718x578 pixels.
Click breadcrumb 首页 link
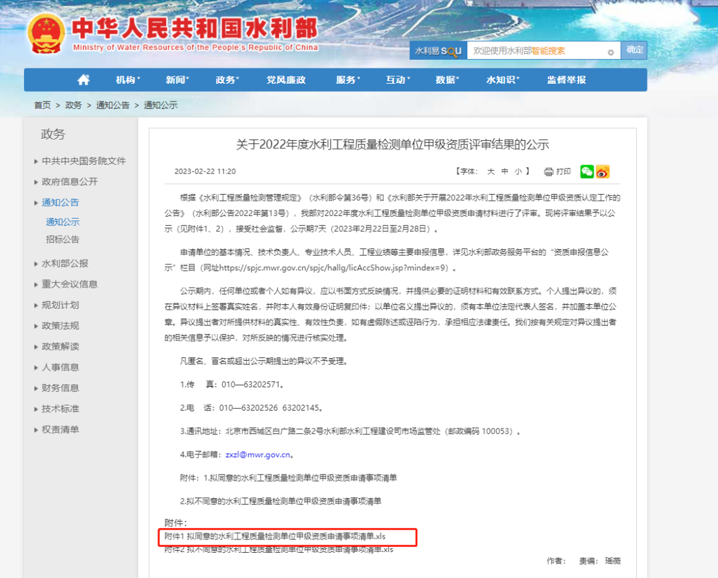(x=43, y=105)
